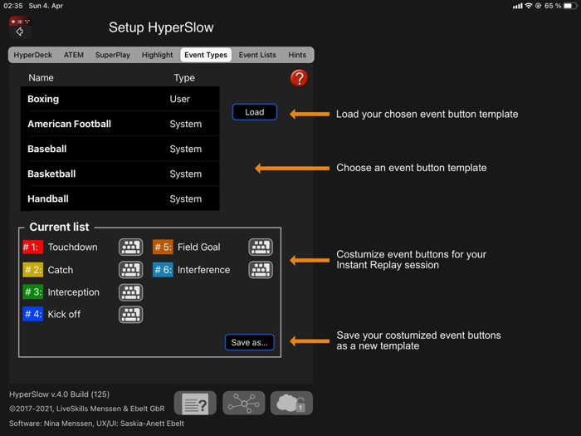Click the Catch event name
This screenshot has width=581, height=436.
pyautogui.click(x=61, y=270)
